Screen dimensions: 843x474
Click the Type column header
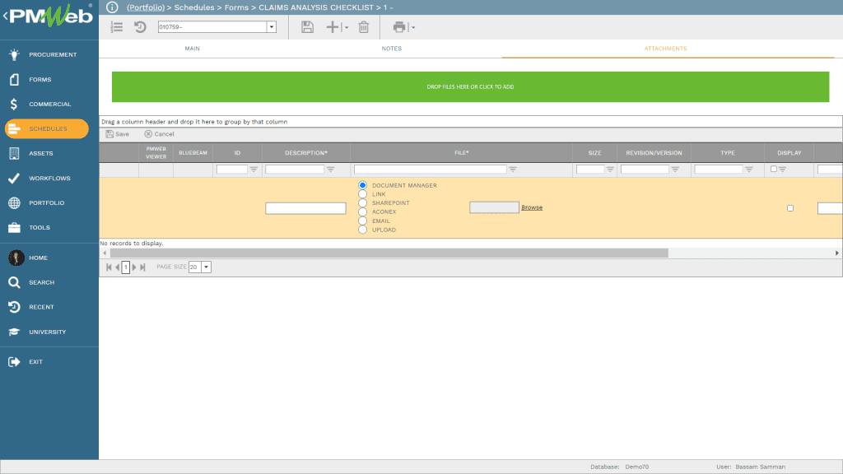click(728, 153)
